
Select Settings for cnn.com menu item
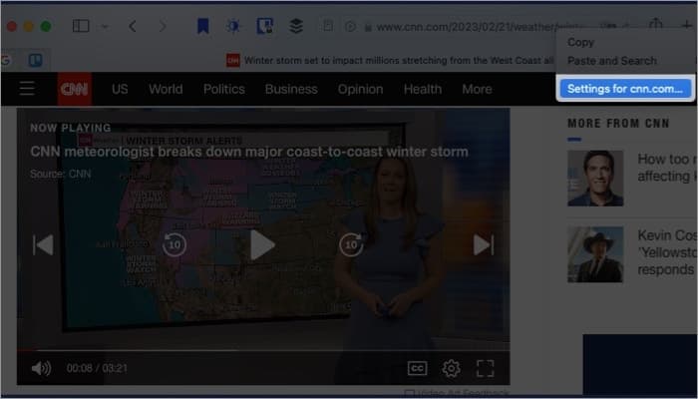click(625, 89)
